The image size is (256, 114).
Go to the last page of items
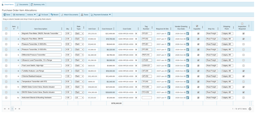point(19,109)
